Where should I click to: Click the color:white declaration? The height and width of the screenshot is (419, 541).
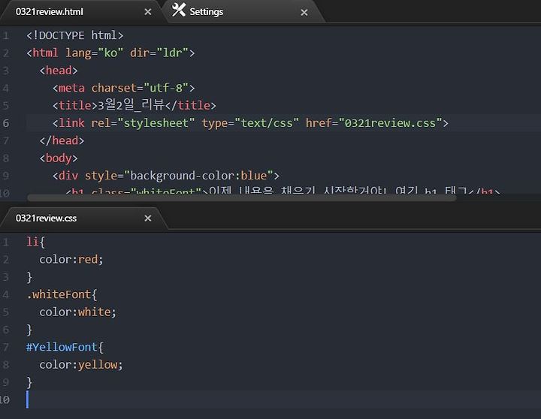(77, 312)
